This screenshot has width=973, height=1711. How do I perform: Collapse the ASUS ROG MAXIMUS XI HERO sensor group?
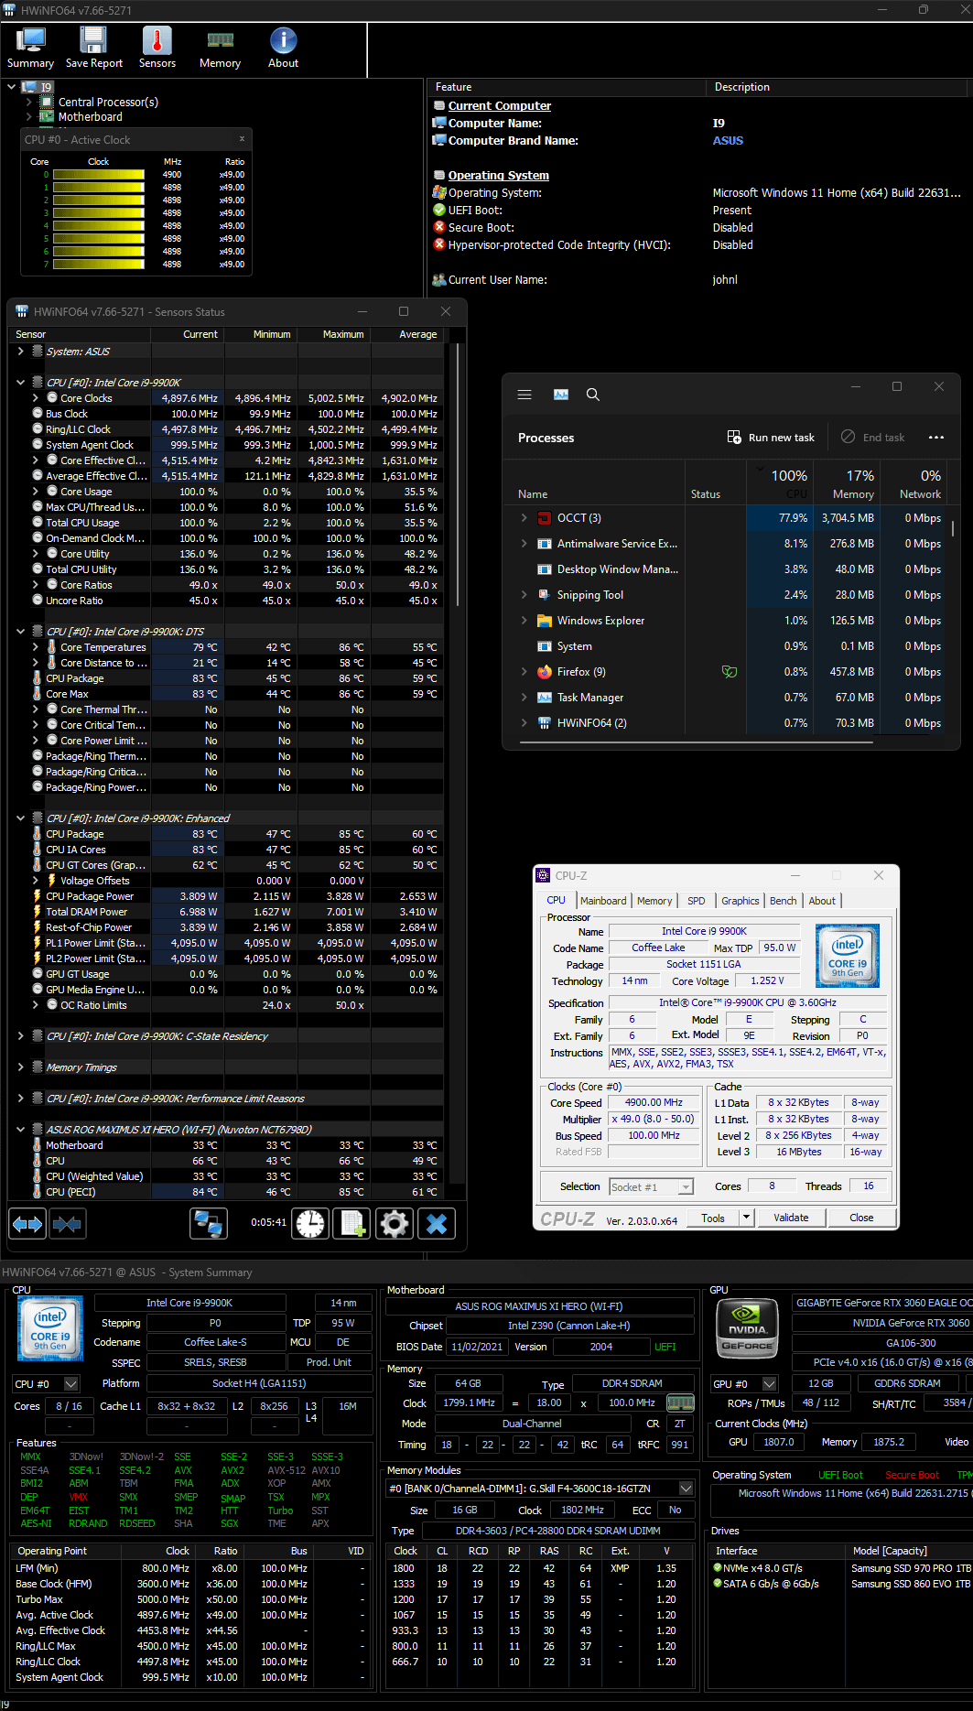(x=20, y=1130)
